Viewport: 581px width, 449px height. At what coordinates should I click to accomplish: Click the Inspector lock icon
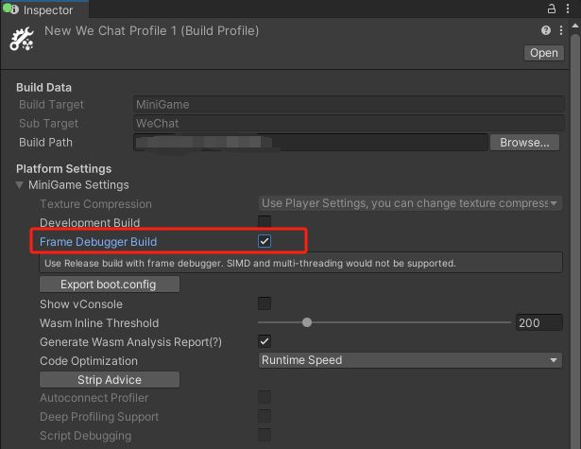pyautogui.click(x=552, y=9)
